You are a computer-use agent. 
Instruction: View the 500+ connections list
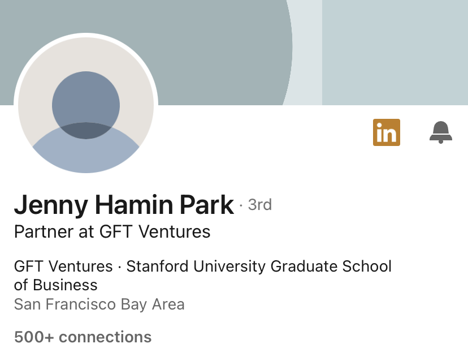pyautogui.click(x=83, y=337)
